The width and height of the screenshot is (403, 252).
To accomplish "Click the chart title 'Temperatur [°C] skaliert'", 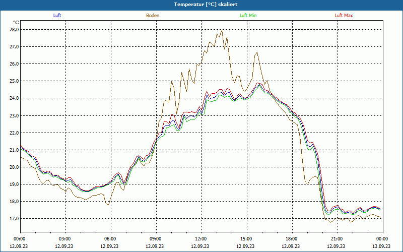I will point(206,5).
